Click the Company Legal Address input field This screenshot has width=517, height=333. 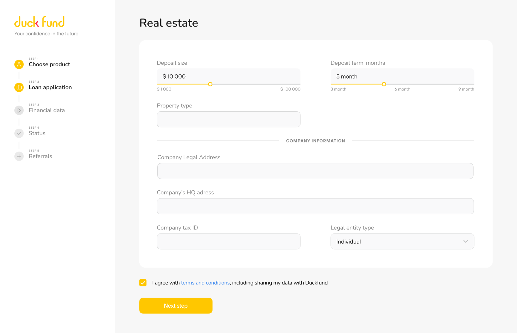point(315,171)
